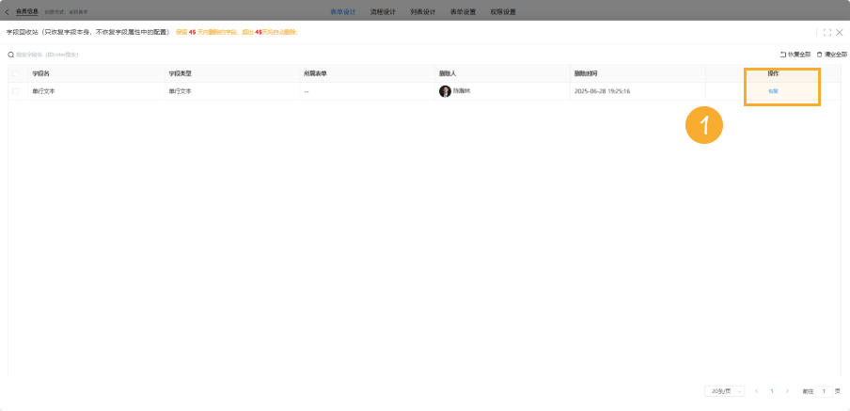Check the checkbox for 单行文本 row
This screenshot has width=850, height=411.
[x=15, y=91]
